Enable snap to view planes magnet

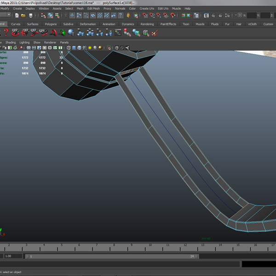click(x=166, y=16)
